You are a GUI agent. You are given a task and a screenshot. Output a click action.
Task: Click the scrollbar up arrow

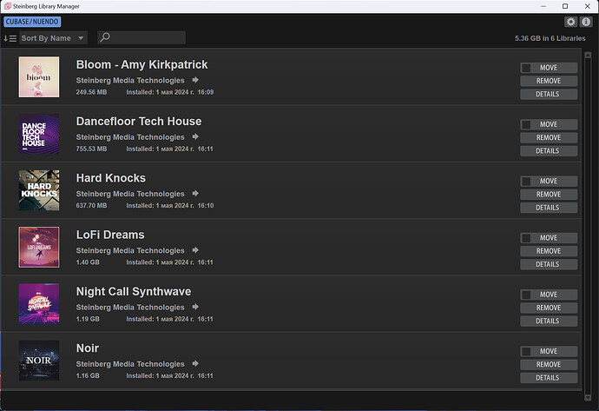click(588, 56)
